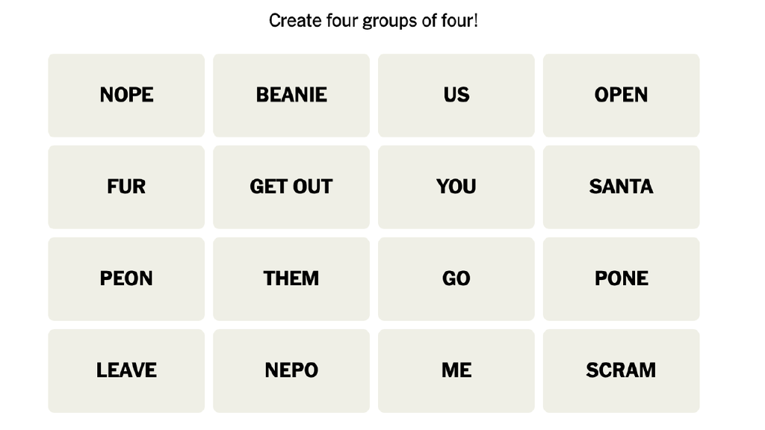Pick the NEPO word tile
This screenshot has width=765, height=430.
(291, 370)
